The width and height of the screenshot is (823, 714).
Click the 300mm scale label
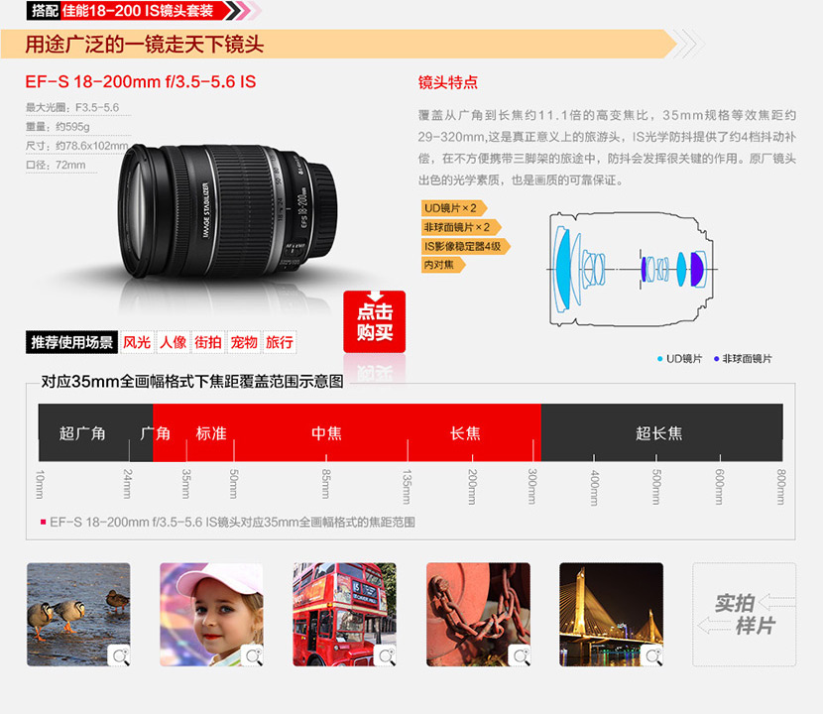532,487
